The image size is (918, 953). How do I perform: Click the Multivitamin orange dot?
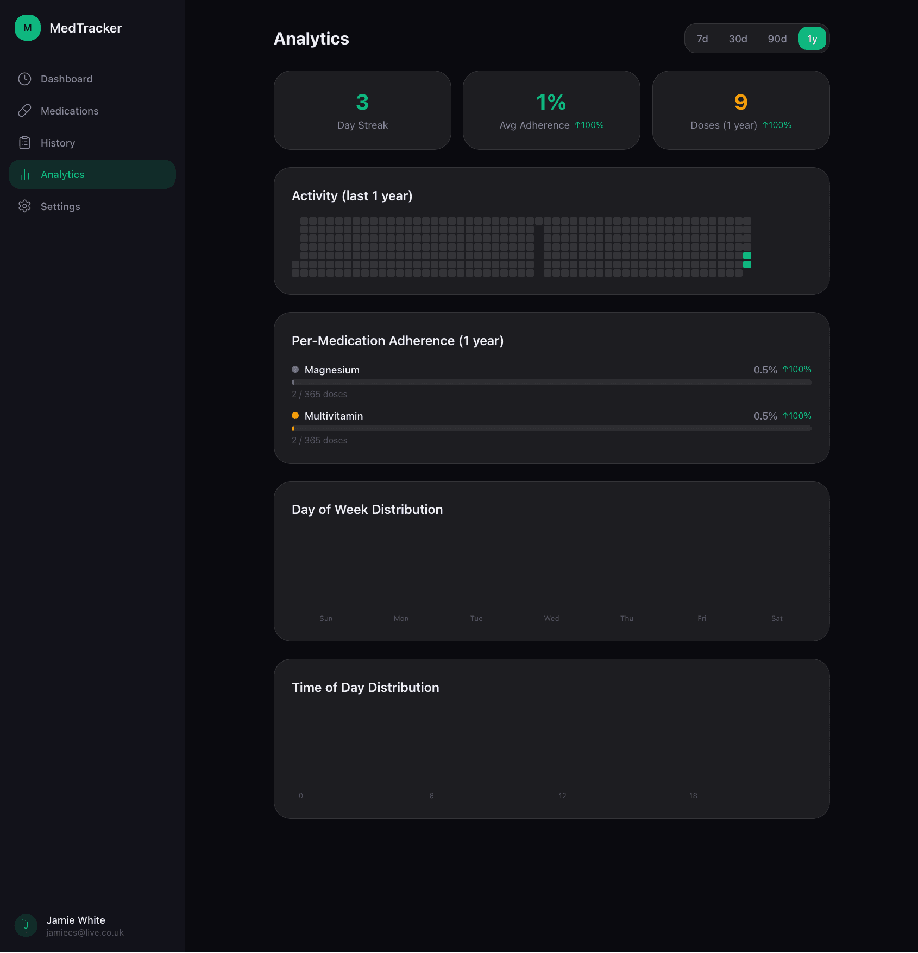click(x=295, y=415)
